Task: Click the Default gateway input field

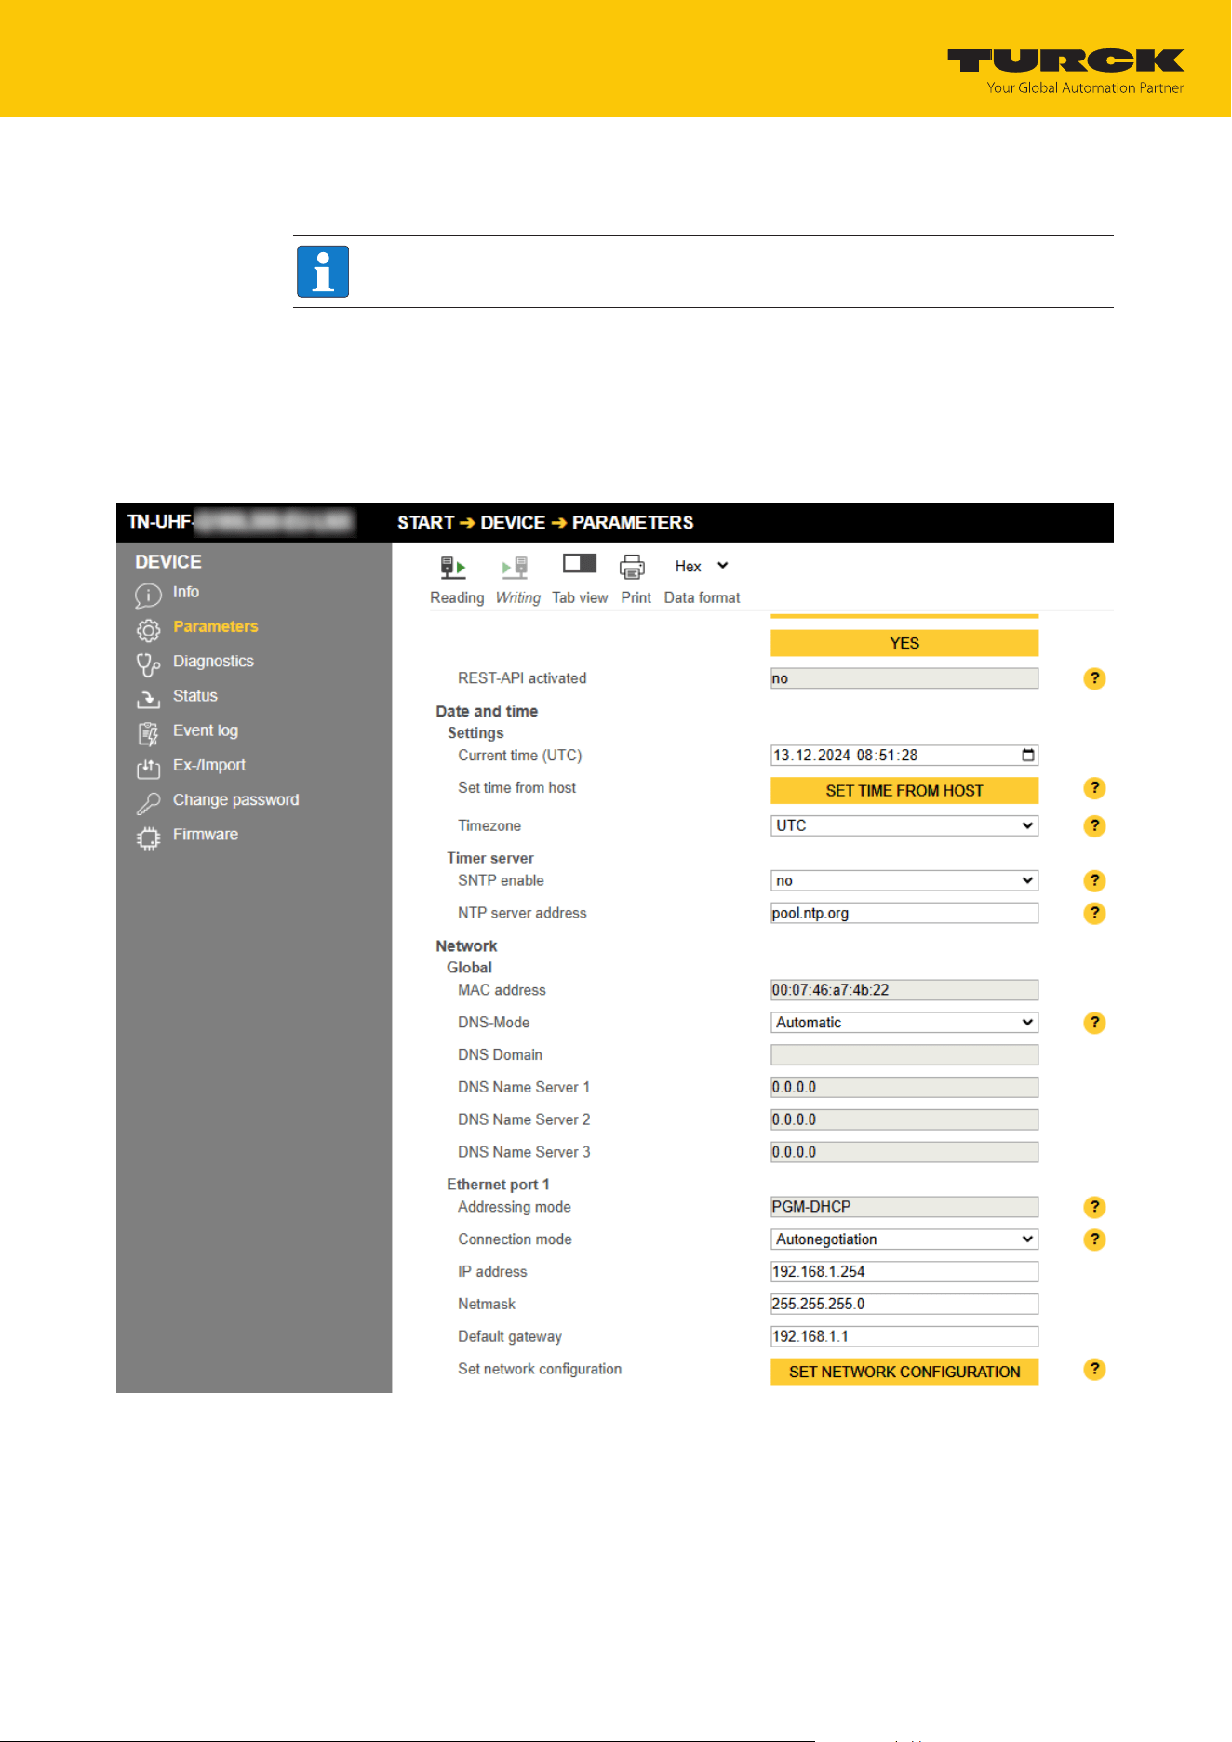Action: pyautogui.click(x=904, y=1336)
